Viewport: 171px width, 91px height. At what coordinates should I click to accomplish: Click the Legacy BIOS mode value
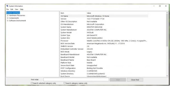point(89,52)
